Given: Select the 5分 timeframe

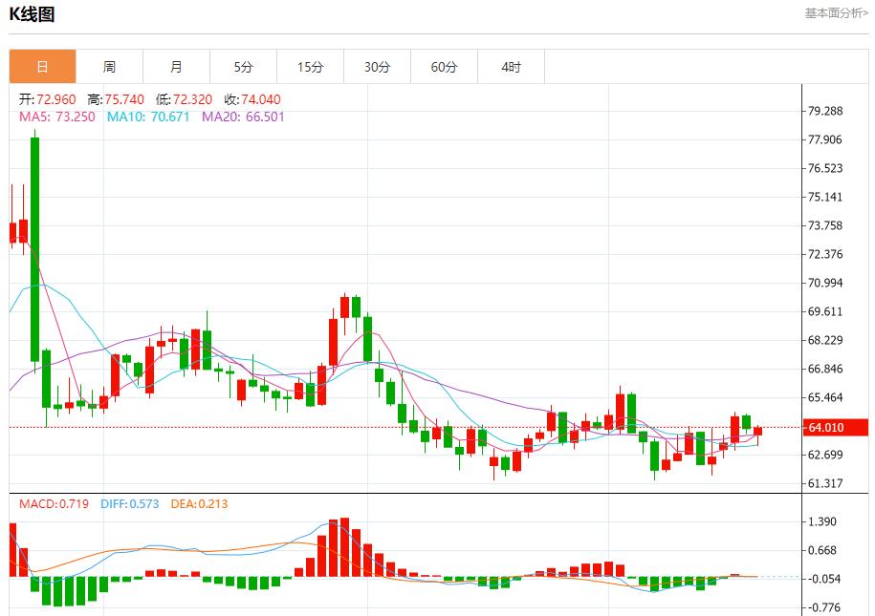Looking at the screenshot, I should click(242, 66).
